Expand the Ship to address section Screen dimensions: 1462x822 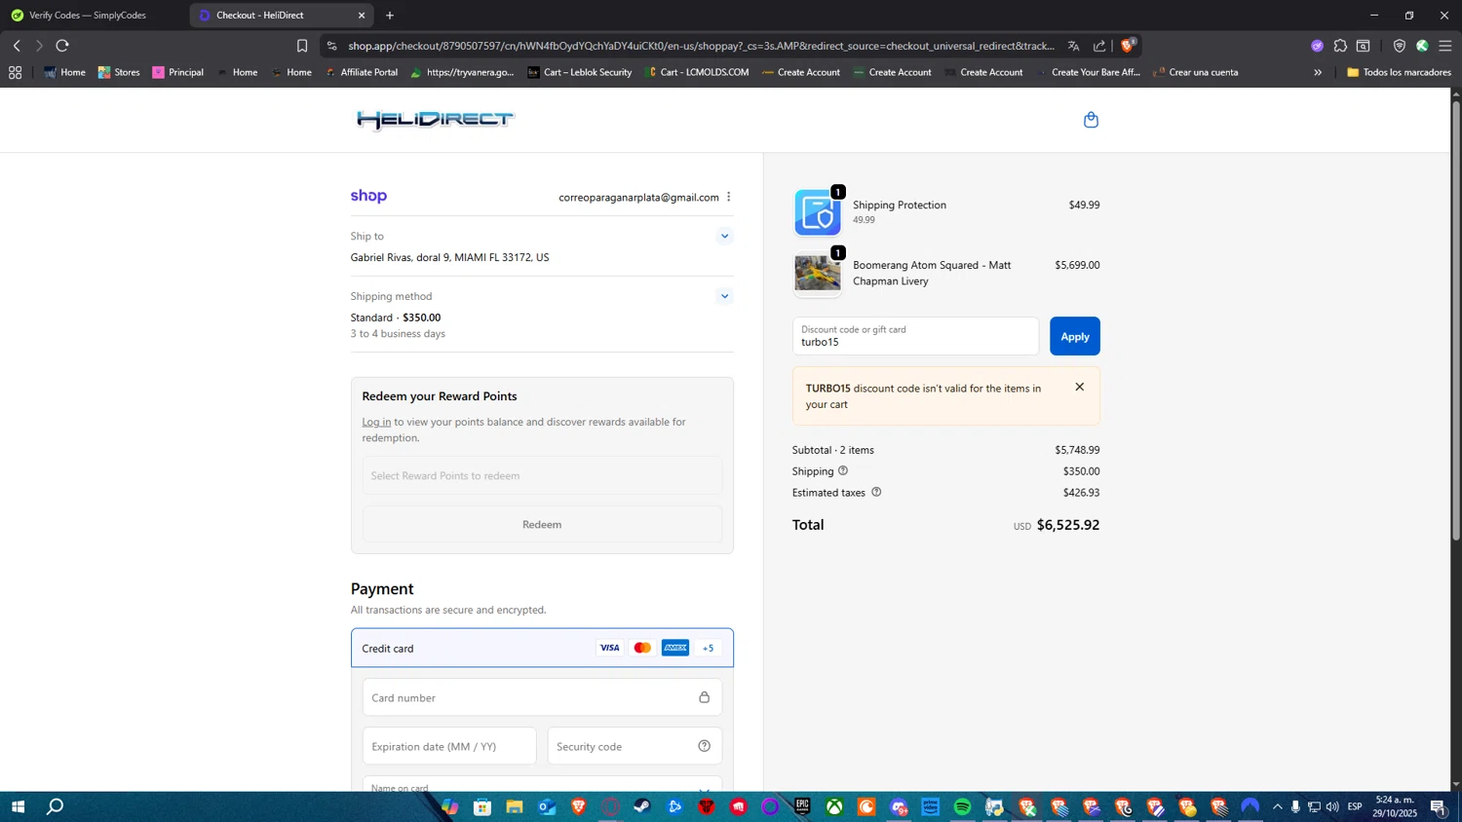724,236
